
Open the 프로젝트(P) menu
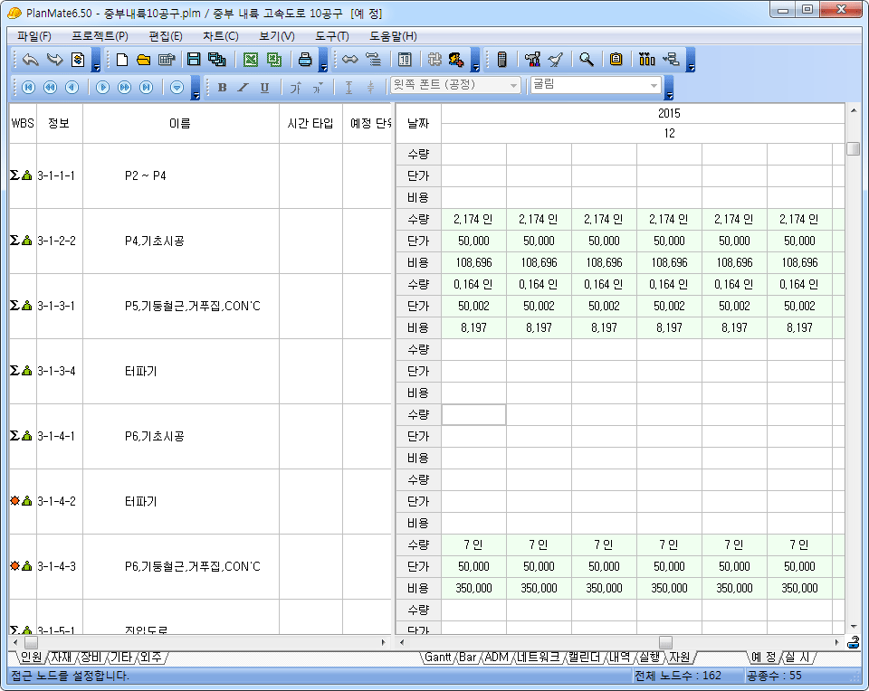click(100, 36)
